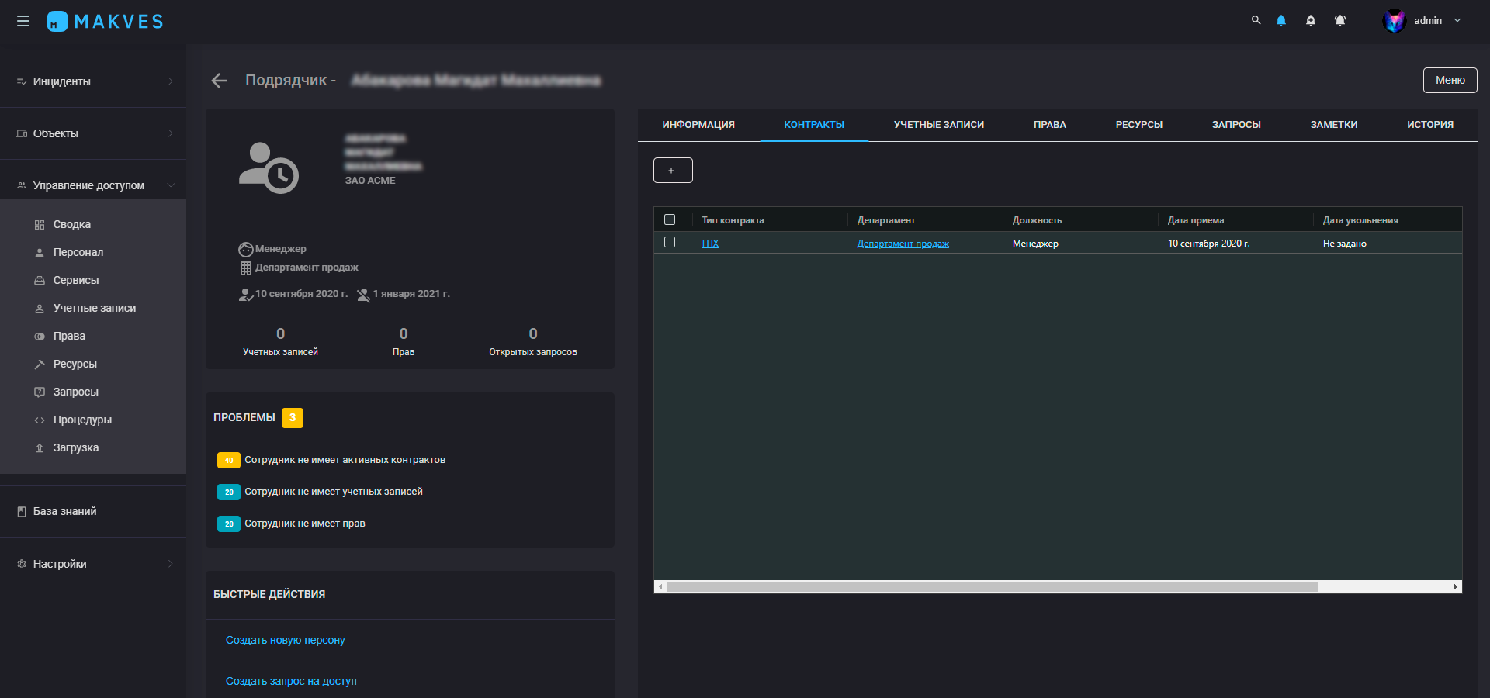Toggle the select-all contracts checkbox
Screen dimensions: 1490x698
click(x=670, y=219)
